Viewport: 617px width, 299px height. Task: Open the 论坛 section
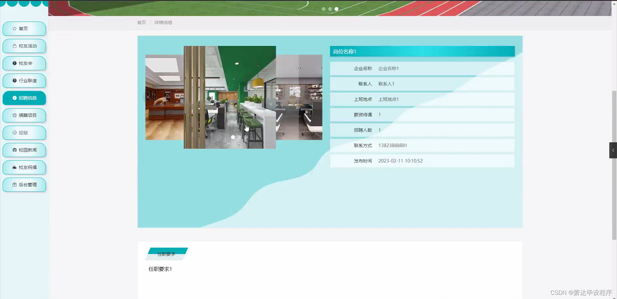coord(24,133)
